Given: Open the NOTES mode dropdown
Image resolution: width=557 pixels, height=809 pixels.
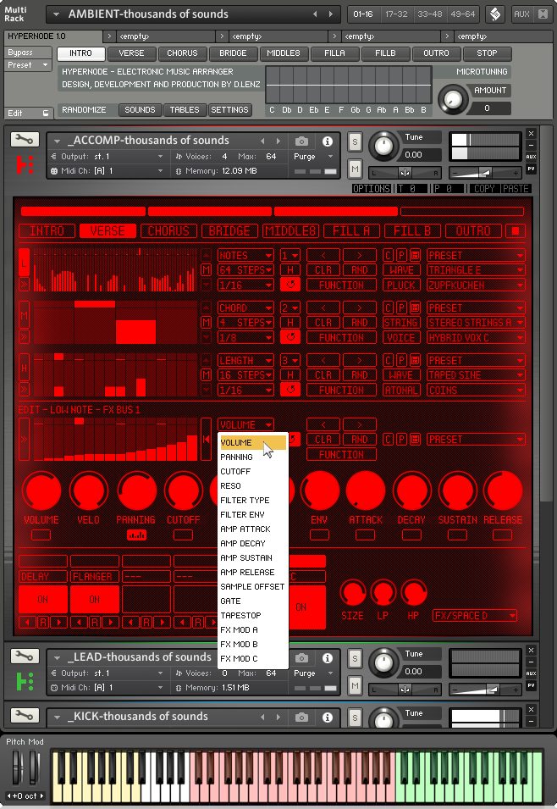Looking at the screenshot, I should coord(245,255).
